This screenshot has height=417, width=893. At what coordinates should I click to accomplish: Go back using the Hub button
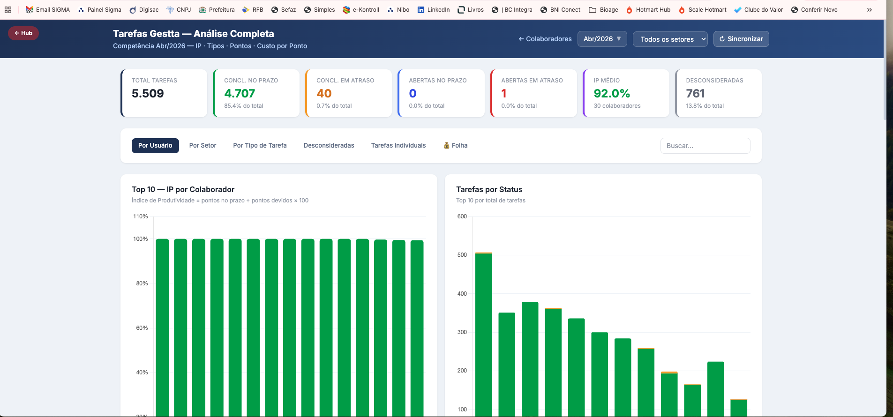pos(23,33)
